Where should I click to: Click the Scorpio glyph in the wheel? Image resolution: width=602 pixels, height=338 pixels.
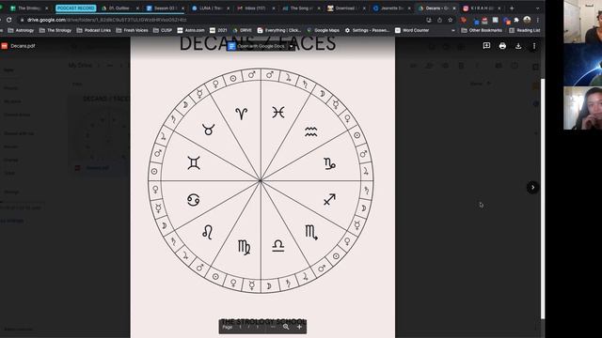(x=311, y=233)
